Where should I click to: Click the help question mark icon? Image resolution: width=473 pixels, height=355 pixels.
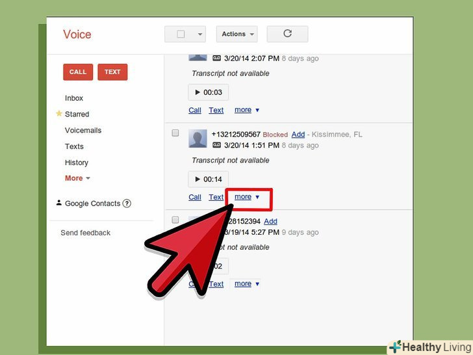tap(127, 204)
